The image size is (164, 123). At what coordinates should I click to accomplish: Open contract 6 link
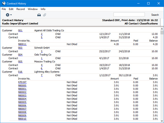pos(42,68)
